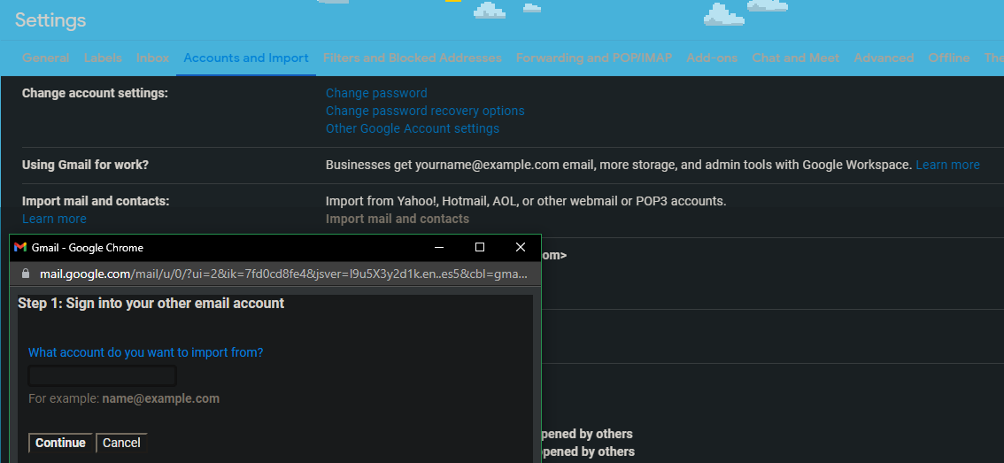Click the Import mail and contacts link
Viewport: 1004px width, 463px height.
(x=398, y=219)
